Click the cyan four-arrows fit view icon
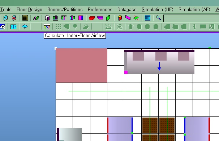219x141 pixels. pyautogui.click(x=13, y=27)
